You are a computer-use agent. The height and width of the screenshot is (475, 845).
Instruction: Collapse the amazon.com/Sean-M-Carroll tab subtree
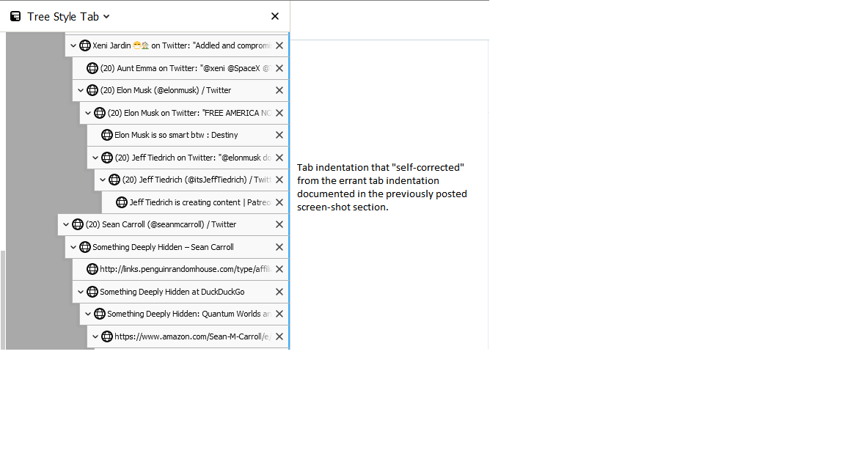(x=95, y=336)
